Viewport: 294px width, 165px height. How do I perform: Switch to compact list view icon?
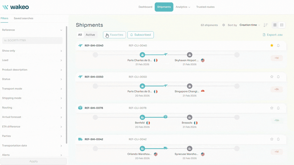[275, 25]
